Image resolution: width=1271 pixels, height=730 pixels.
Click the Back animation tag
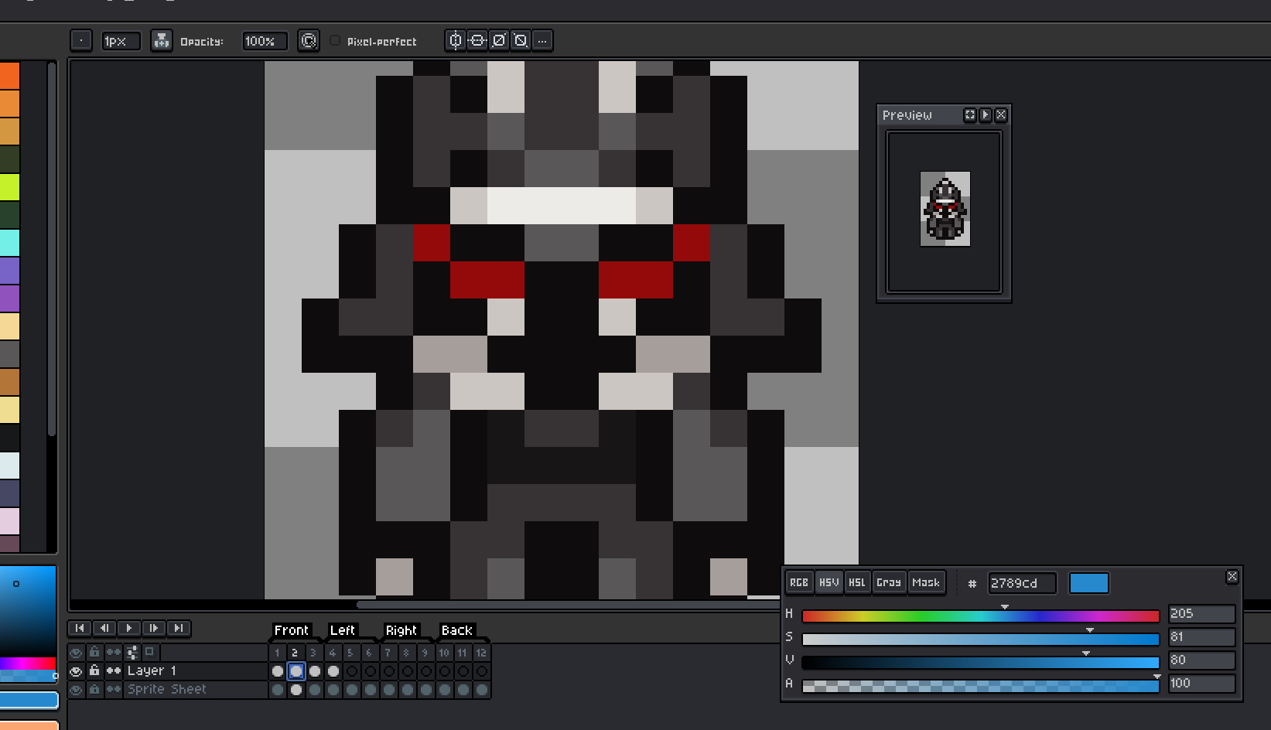click(456, 630)
